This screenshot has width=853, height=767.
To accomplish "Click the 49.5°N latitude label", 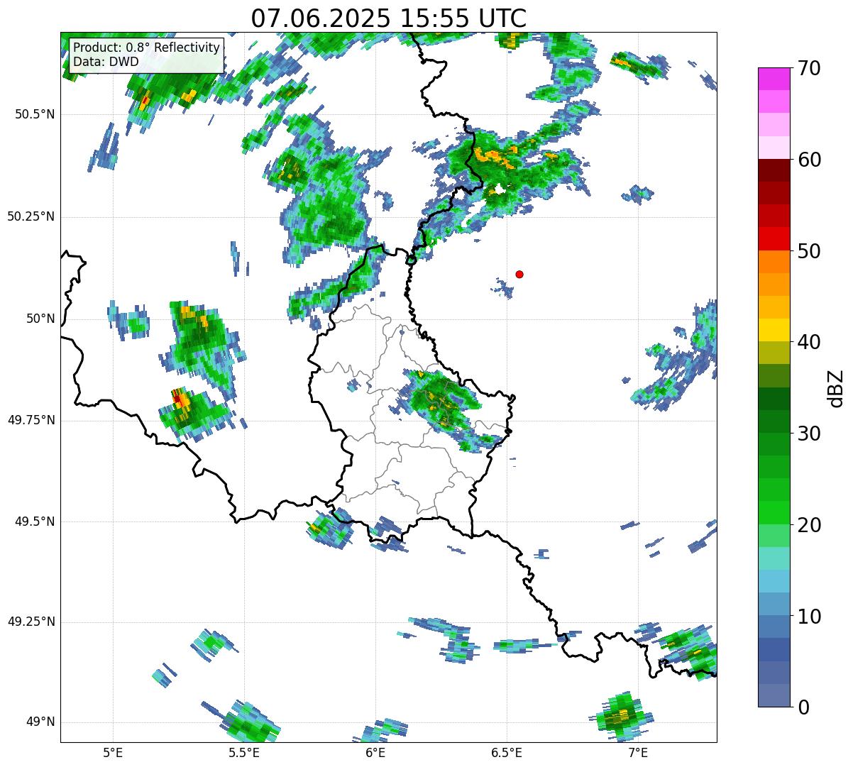I will [x=34, y=522].
